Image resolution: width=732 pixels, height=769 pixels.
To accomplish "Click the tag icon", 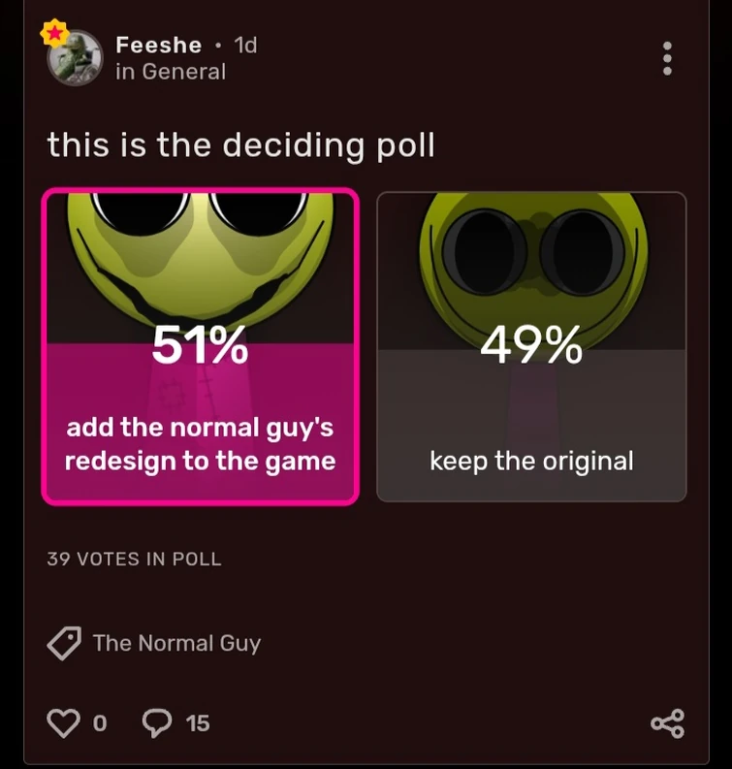I will pos(64,643).
